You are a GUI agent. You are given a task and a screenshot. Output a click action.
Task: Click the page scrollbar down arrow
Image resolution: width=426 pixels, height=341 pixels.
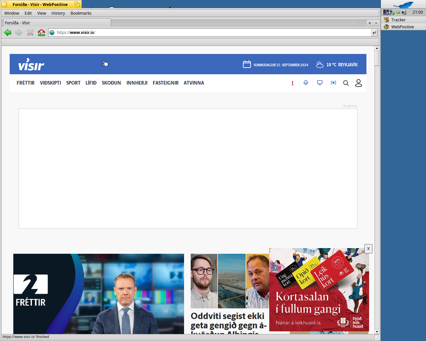tap(377, 331)
